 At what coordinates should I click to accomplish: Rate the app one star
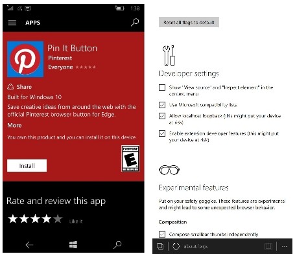13,219
